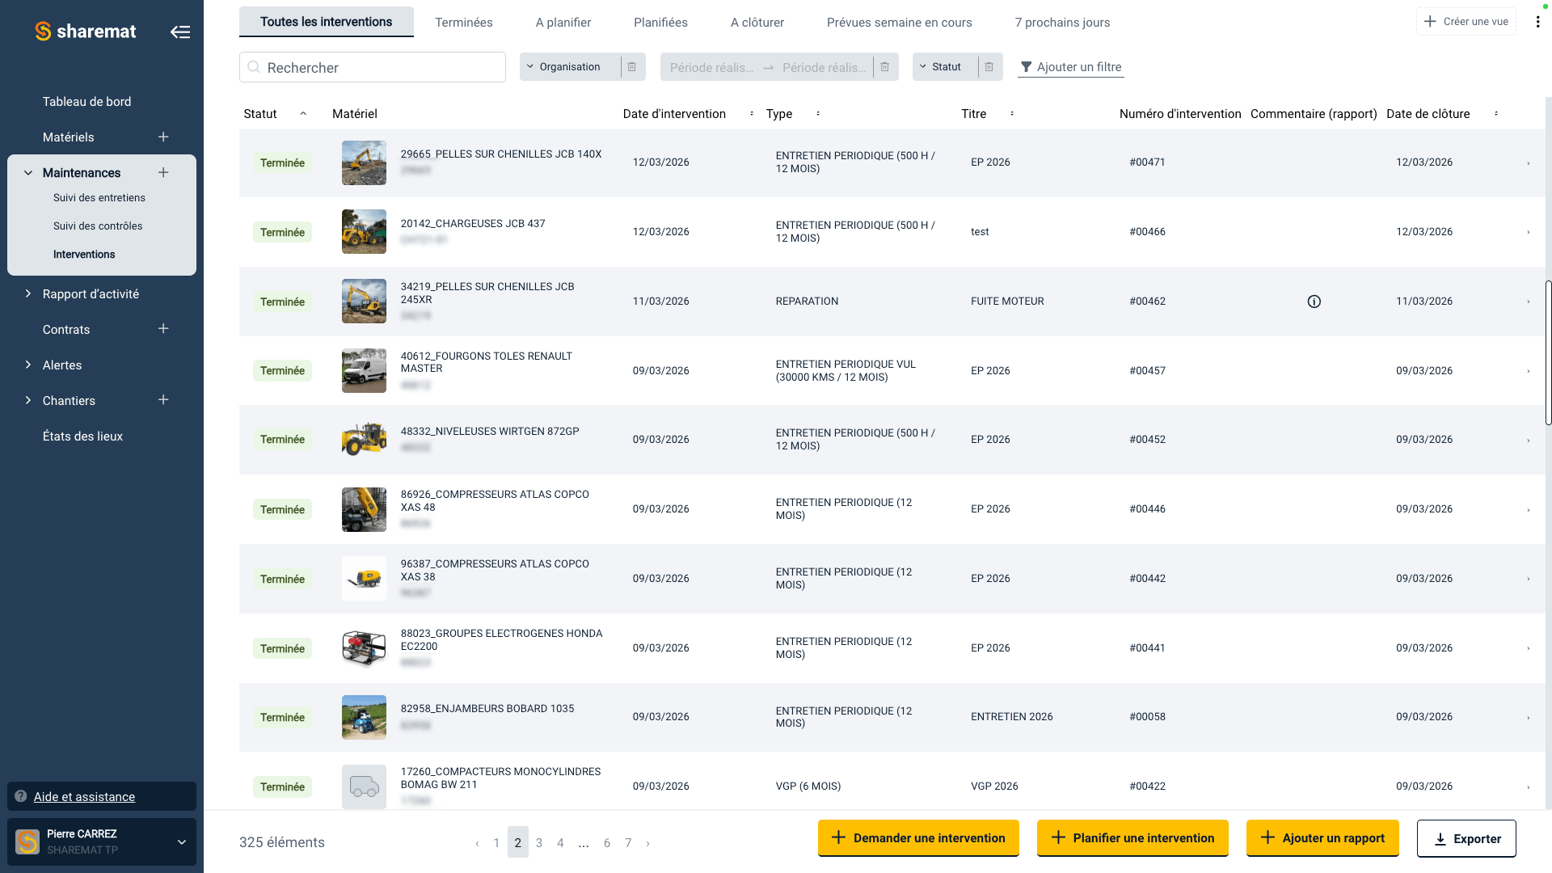Collapse the sidebar with the arrow icon
1552x873 pixels.
click(181, 31)
